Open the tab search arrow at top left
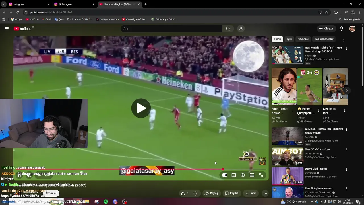This screenshot has width=364, height=205. pos(4,4)
